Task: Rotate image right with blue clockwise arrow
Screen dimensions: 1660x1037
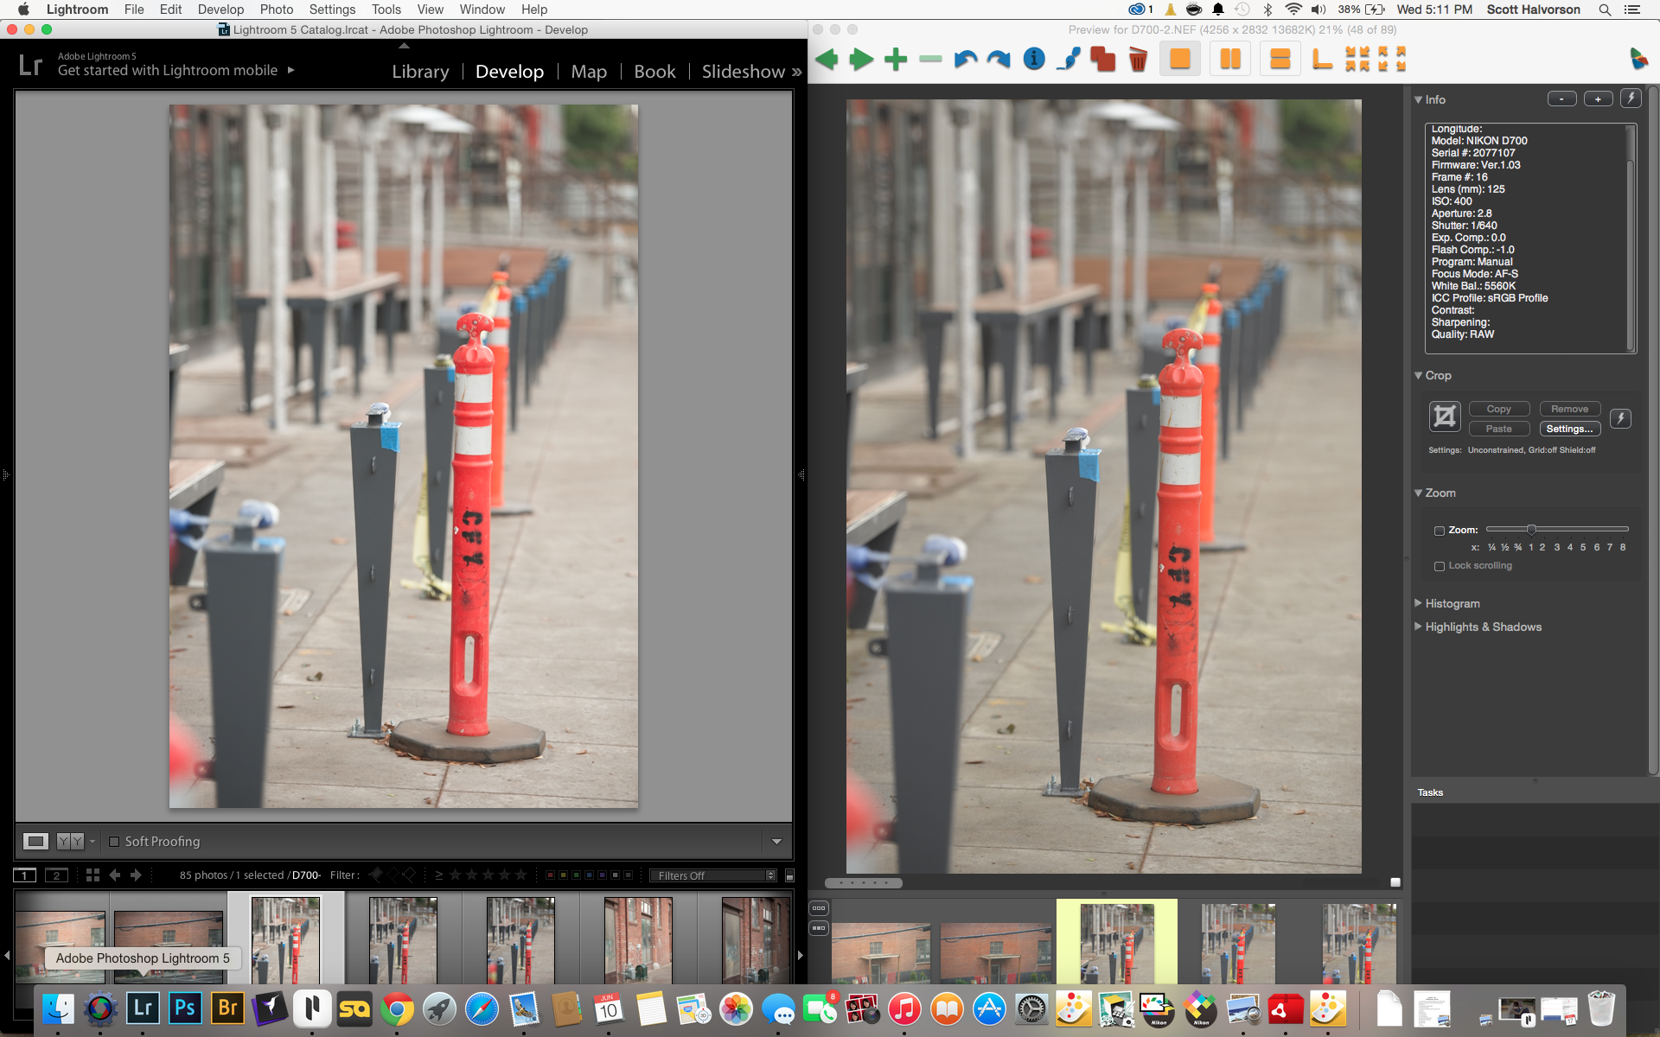Action: 999,60
